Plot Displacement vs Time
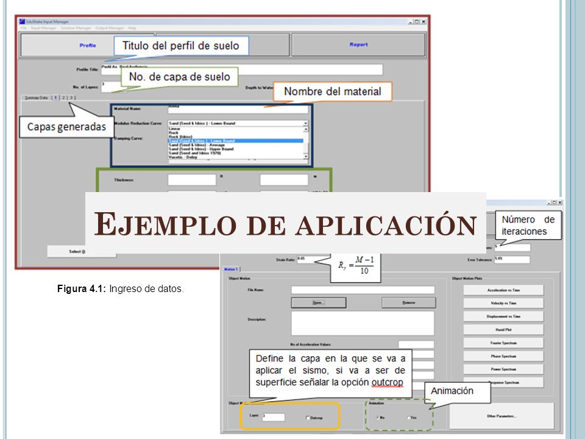 point(503,316)
